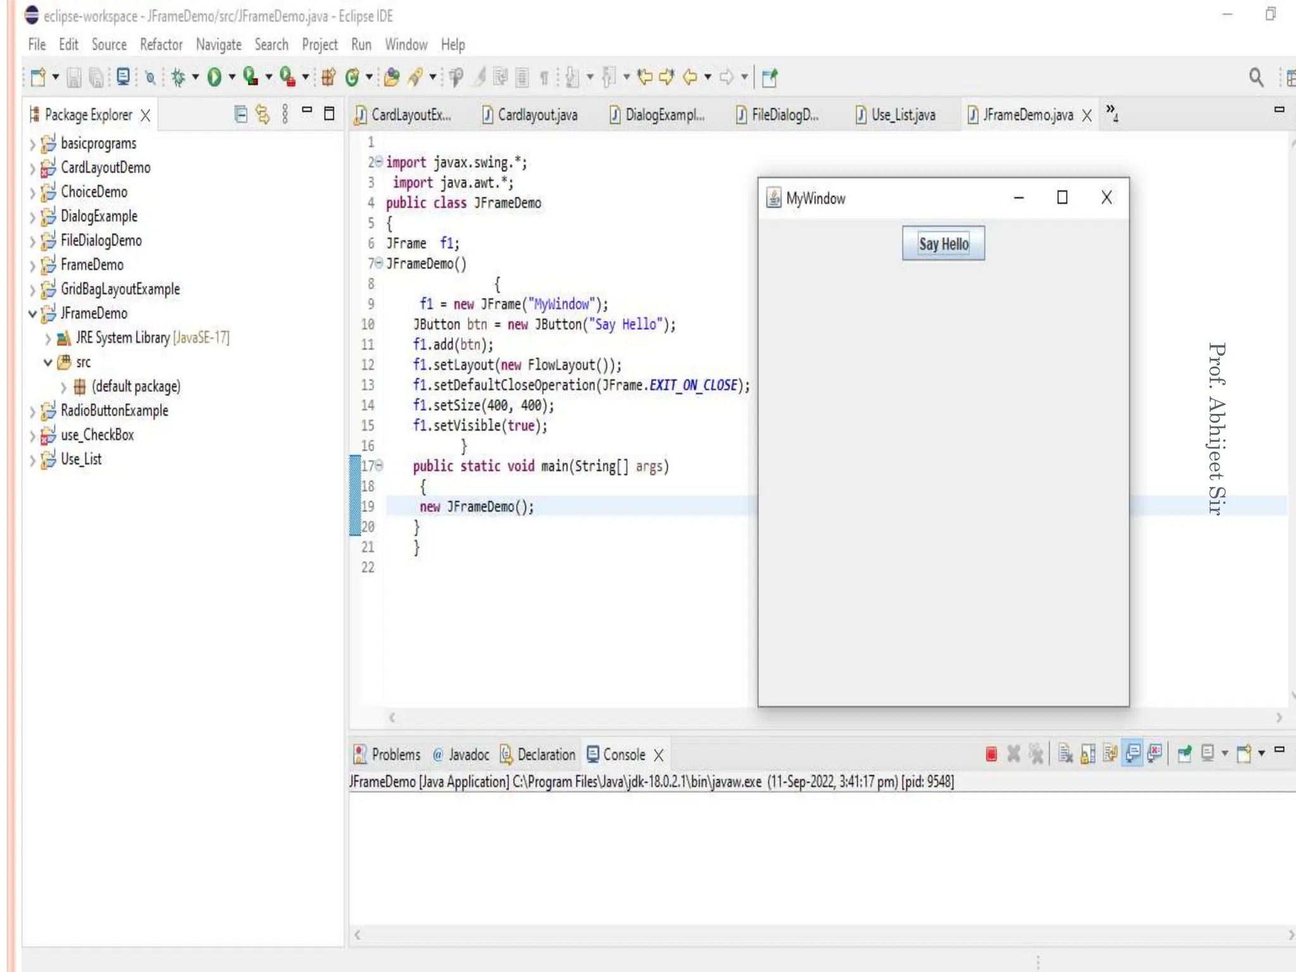Toggle Show Console When Standard Out Changes
The width and height of the screenshot is (1296, 972).
coord(1133,754)
